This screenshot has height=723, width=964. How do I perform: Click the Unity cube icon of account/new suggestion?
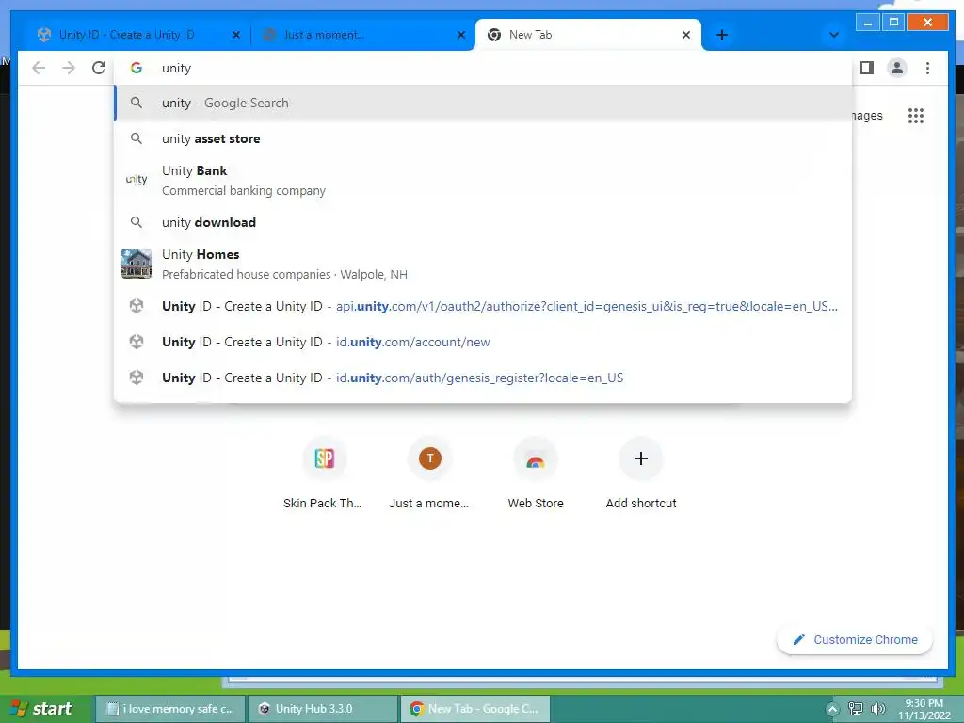coord(137,342)
